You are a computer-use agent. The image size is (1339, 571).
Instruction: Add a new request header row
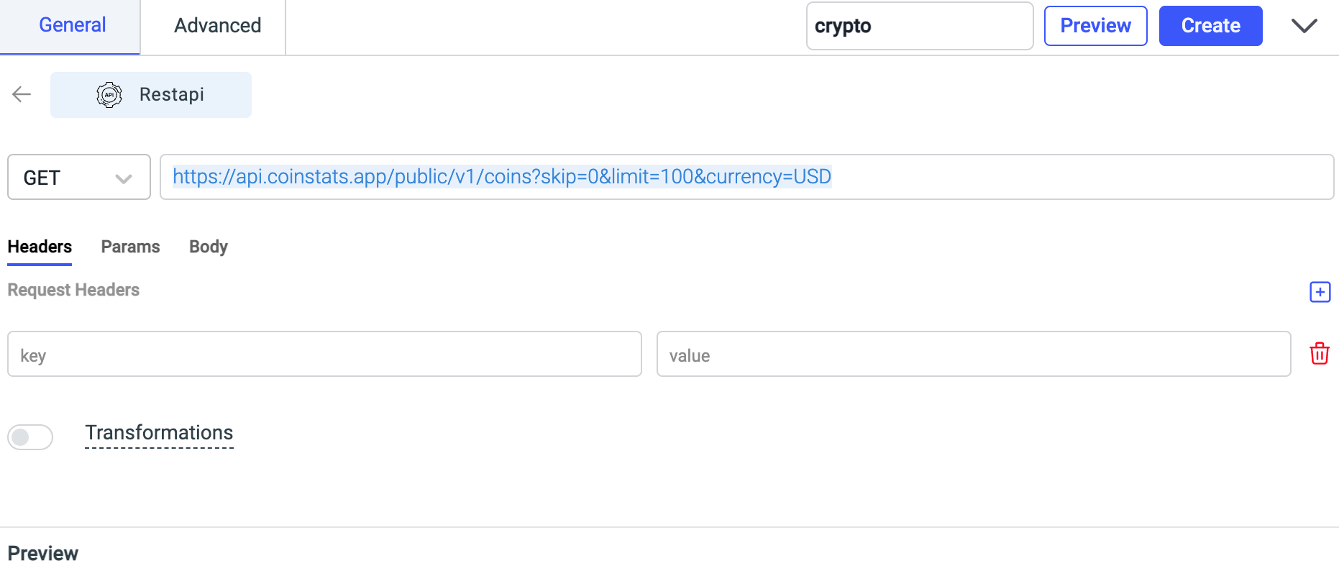click(x=1320, y=292)
